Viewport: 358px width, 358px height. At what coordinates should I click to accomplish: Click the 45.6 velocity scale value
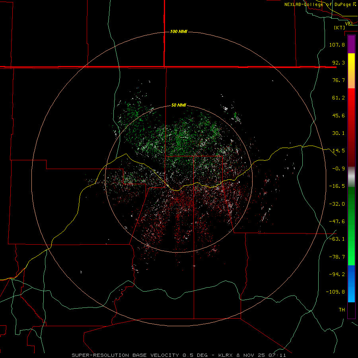pyautogui.click(x=339, y=115)
